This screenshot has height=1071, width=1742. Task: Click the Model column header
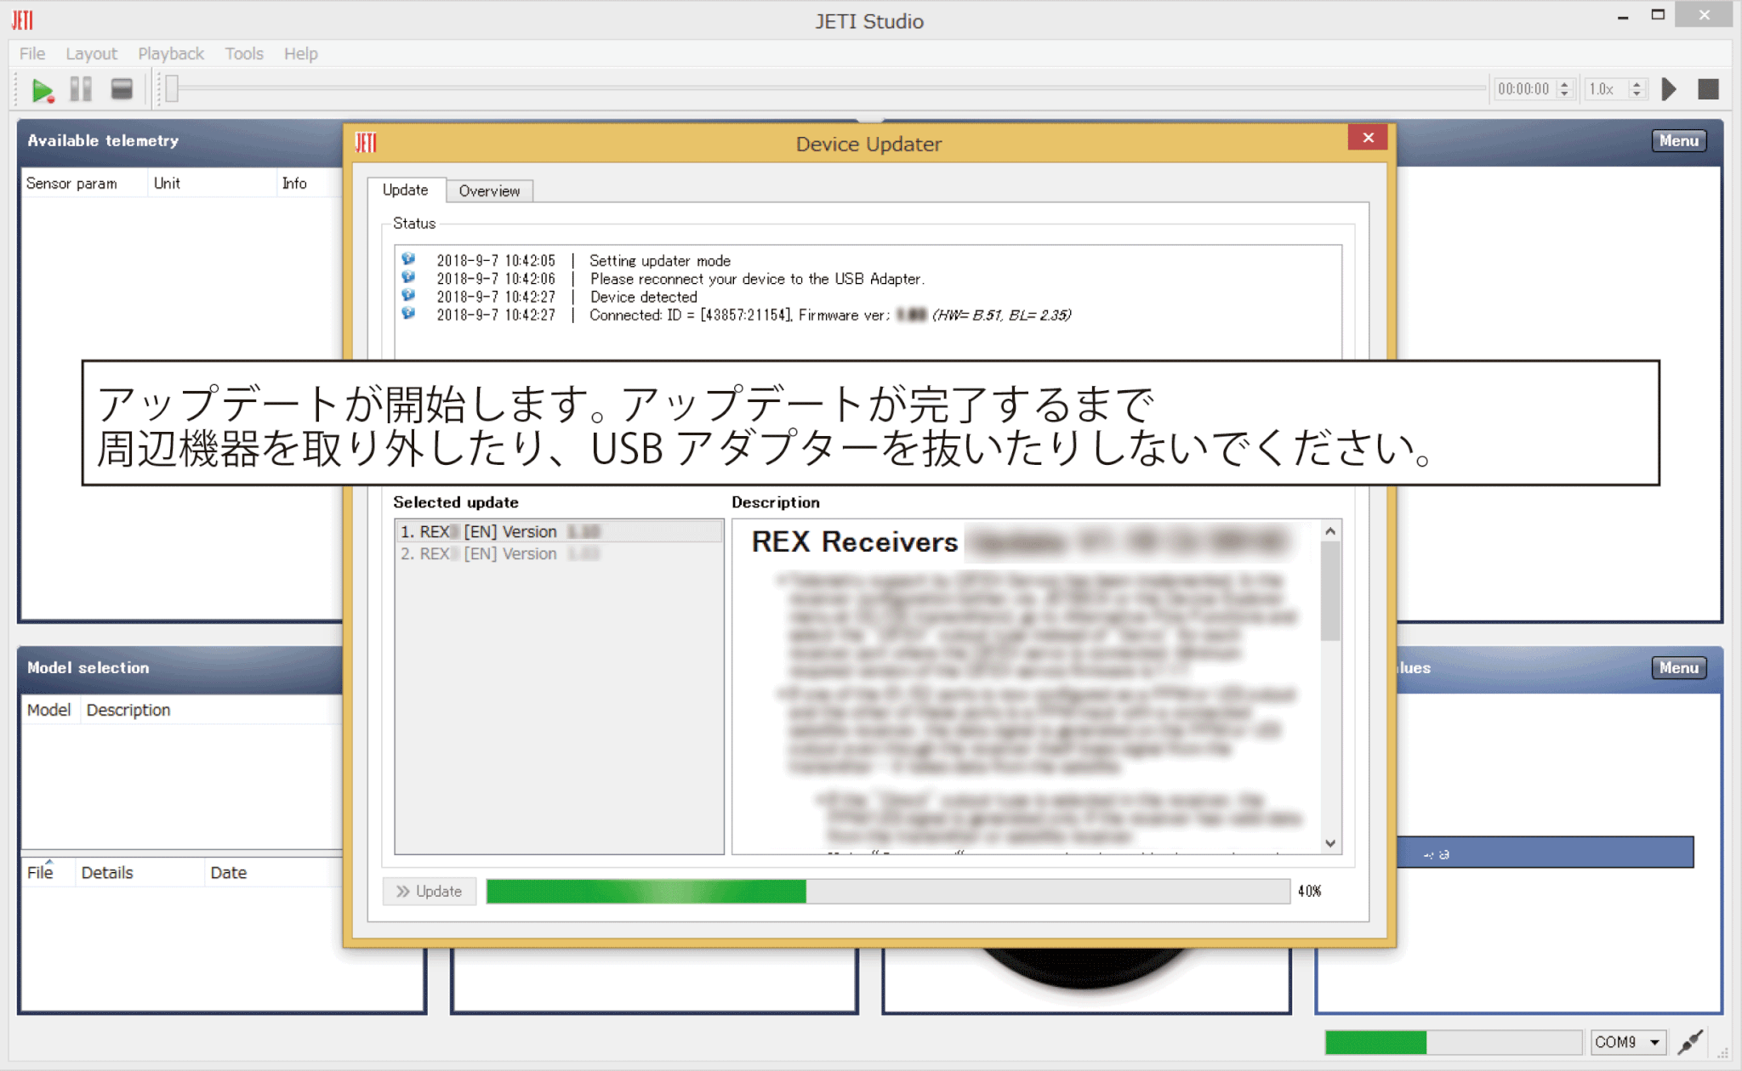48,710
